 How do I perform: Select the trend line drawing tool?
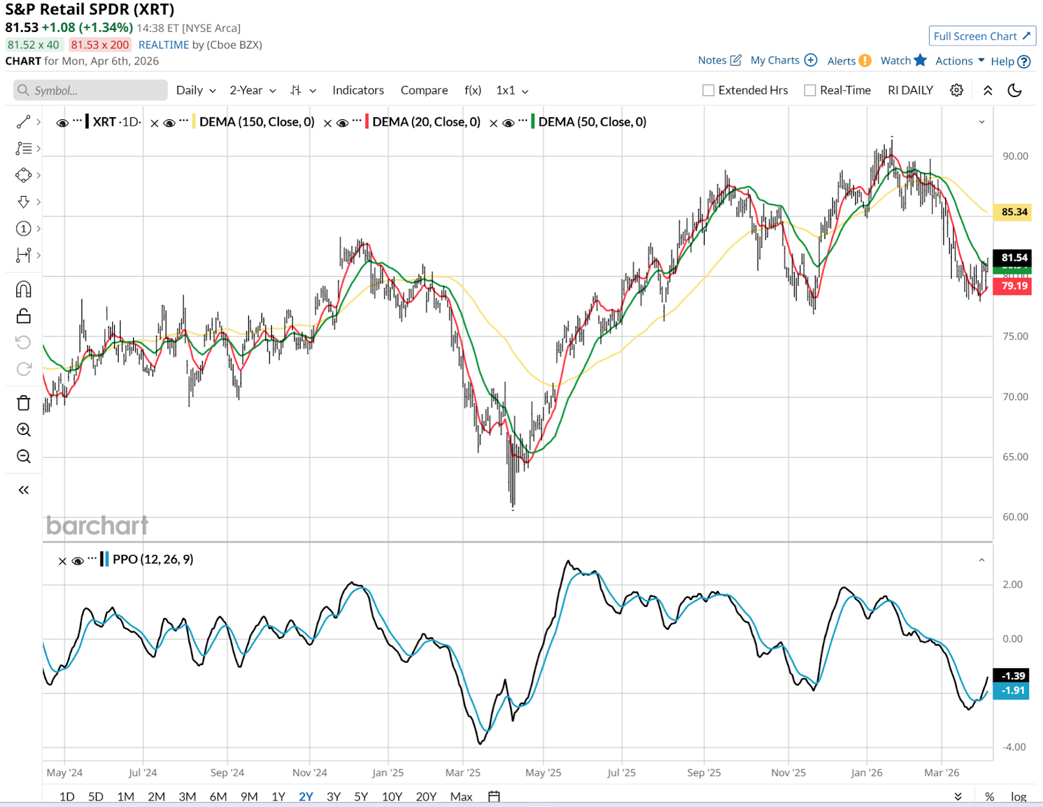23,122
